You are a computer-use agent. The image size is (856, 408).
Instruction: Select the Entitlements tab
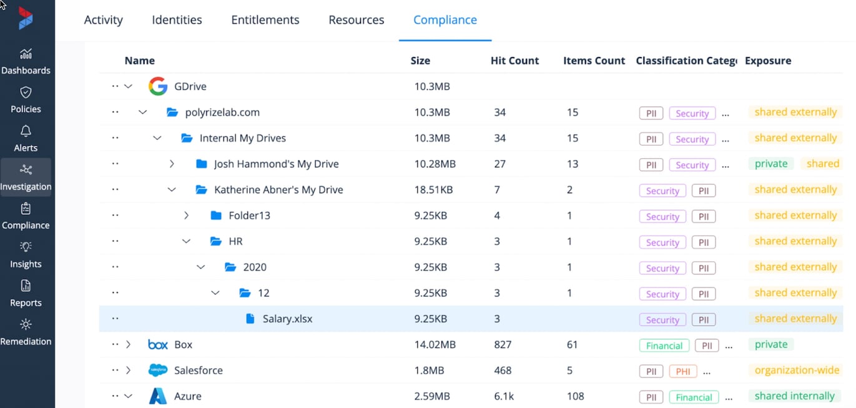pyautogui.click(x=265, y=19)
